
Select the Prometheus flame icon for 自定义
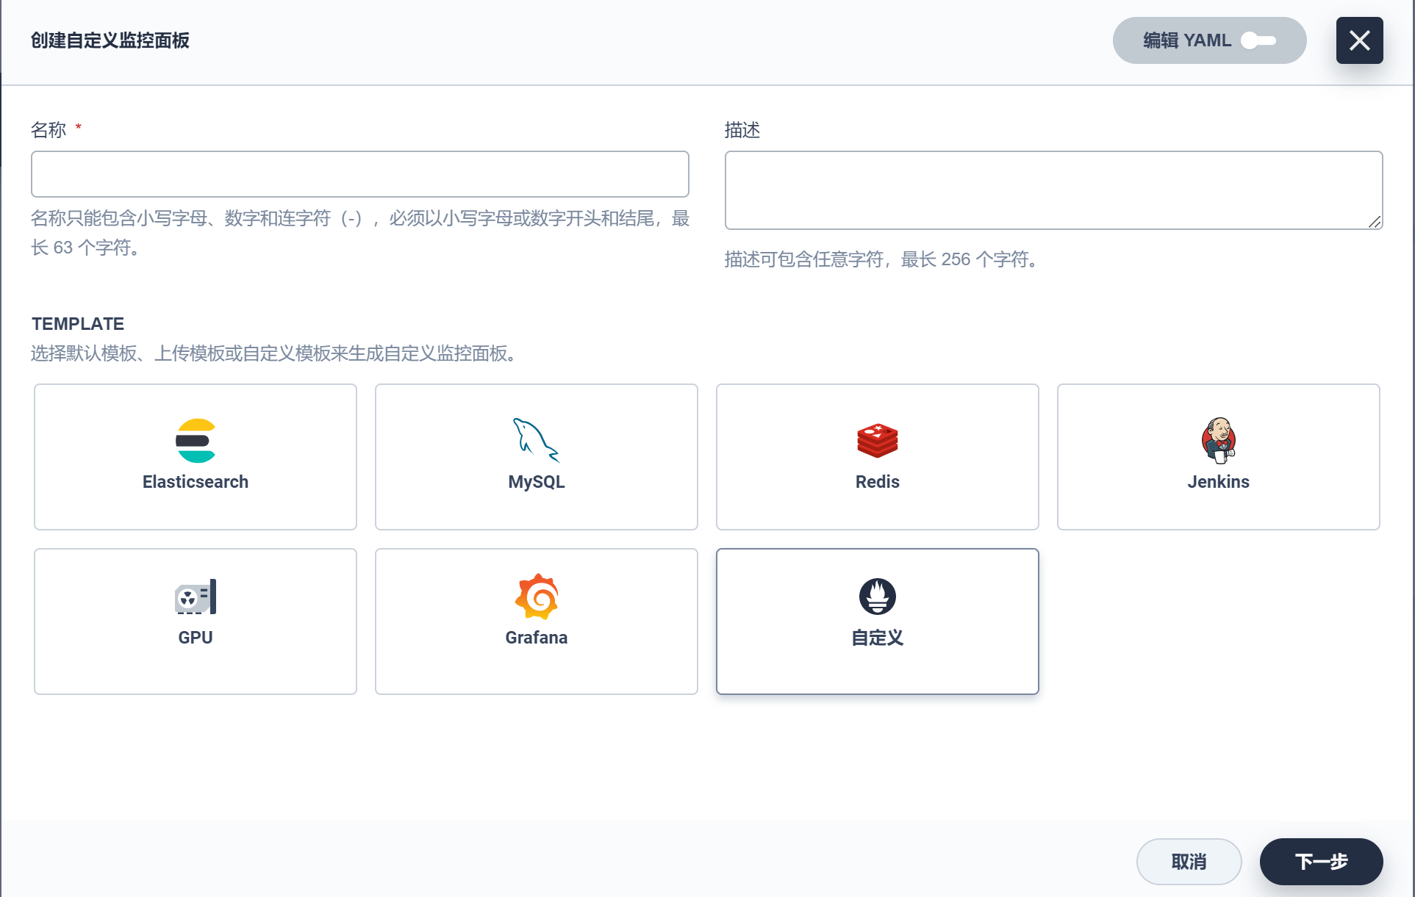click(878, 597)
